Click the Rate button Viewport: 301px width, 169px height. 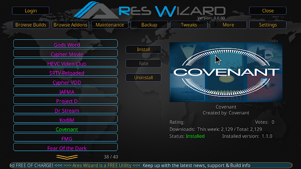point(143,63)
